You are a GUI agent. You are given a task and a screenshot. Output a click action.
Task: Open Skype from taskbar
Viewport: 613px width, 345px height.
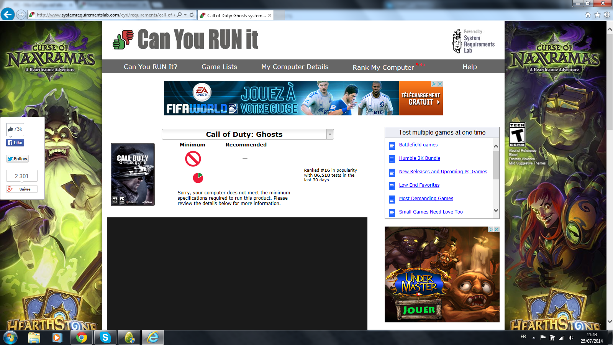click(x=105, y=338)
